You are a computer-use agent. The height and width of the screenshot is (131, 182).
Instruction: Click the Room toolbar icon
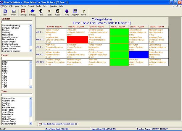[49, 12]
